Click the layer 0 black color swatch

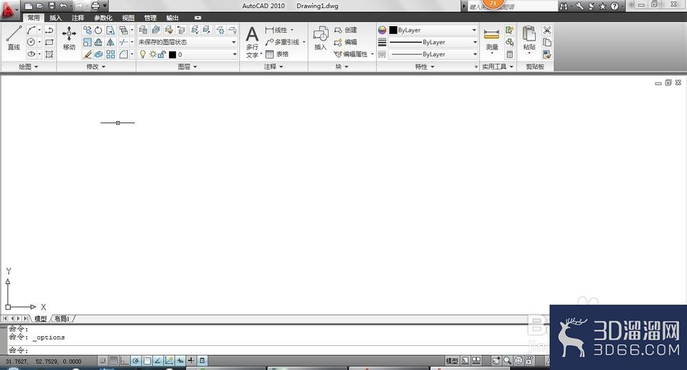coord(172,54)
